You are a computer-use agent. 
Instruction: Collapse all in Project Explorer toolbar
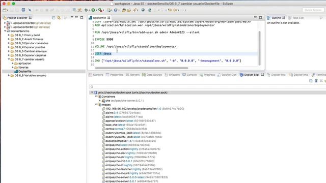(53, 18)
